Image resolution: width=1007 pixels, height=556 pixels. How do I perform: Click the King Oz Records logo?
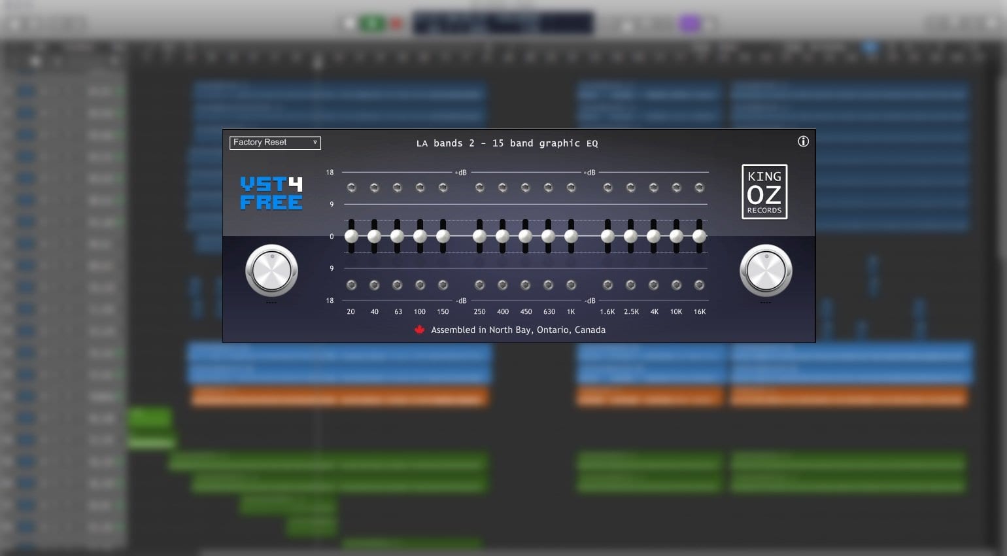point(764,192)
